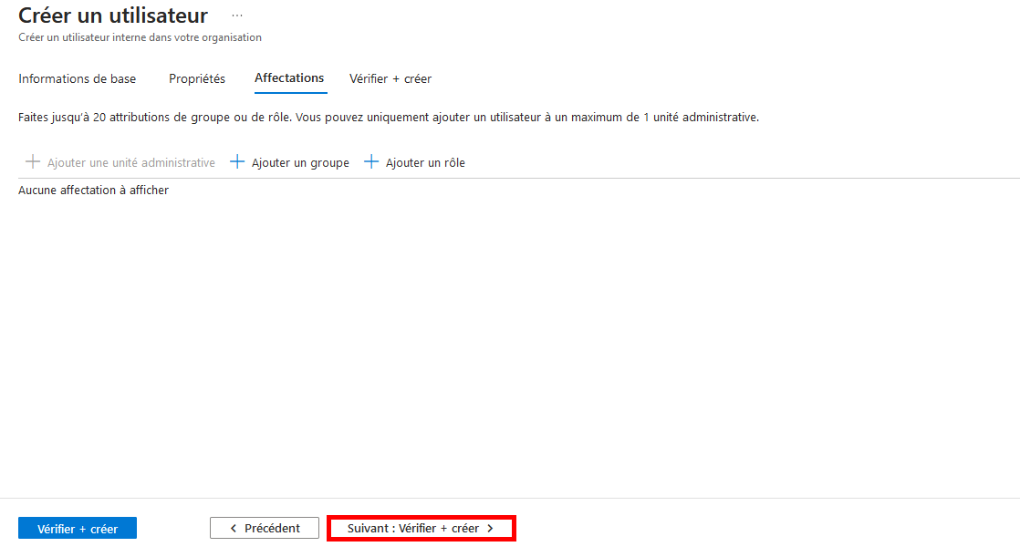Go to the Vérifier + créer tab
Image resolution: width=1020 pixels, height=557 pixels.
click(390, 79)
